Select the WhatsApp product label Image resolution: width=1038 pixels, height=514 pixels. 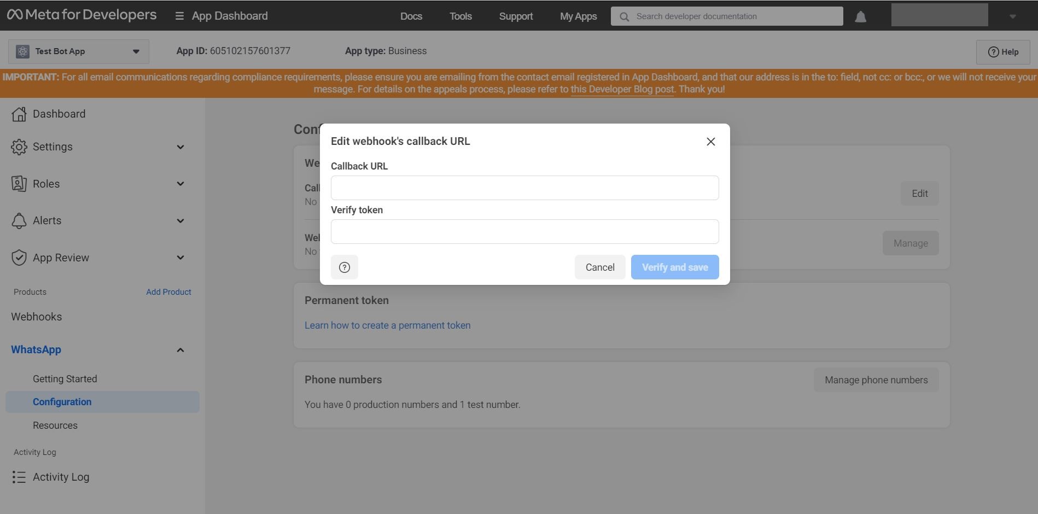[36, 349]
